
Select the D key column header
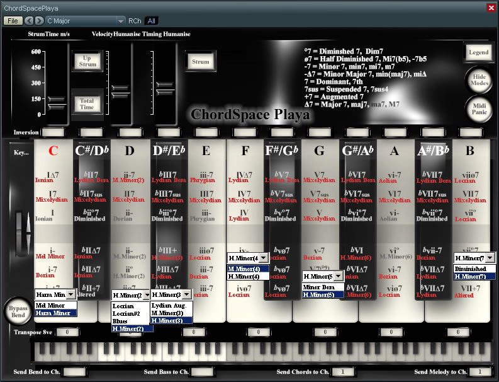(130, 151)
